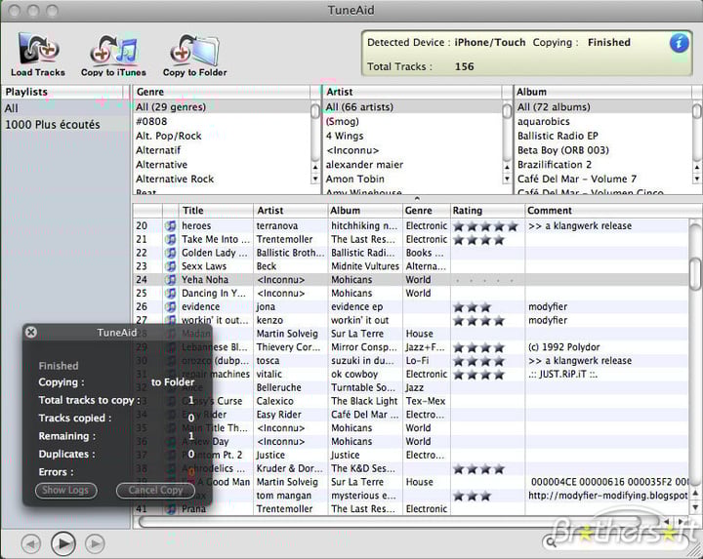
Task: Sort tracks by Rating column
Action: [487, 211]
